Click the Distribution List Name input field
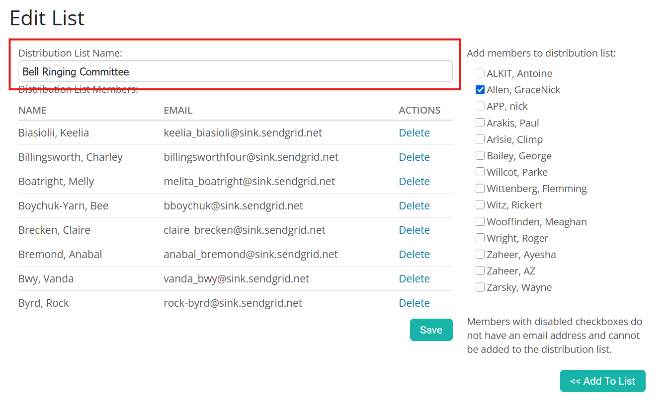The height and width of the screenshot is (403, 671). click(235, 71)
